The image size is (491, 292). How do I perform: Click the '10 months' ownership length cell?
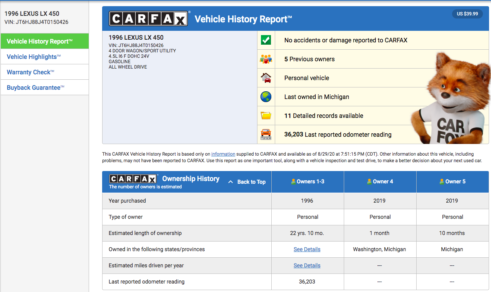[x=452, y=233]
